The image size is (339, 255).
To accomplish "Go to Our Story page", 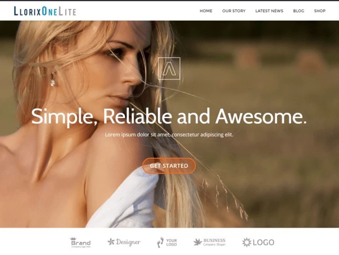I will pyautogui.click(x=234, y=11).
